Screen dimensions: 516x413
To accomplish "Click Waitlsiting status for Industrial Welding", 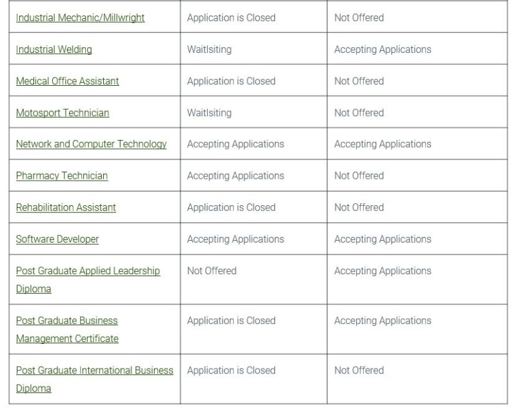I will (209, 50).
